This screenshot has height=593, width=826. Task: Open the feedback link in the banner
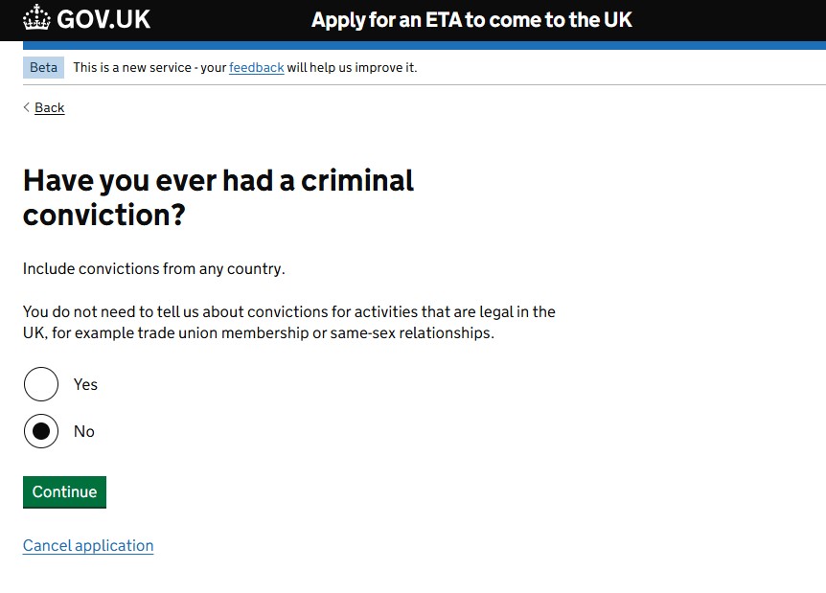click(x=256, y=67)
